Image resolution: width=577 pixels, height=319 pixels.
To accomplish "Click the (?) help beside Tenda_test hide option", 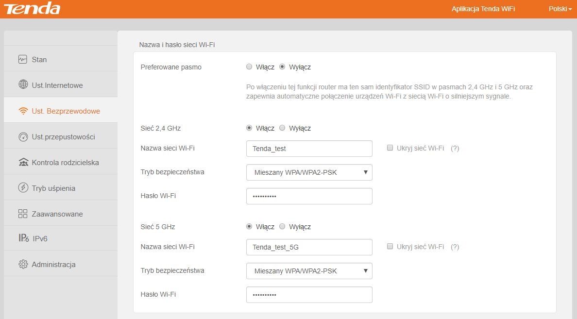I will 455,148.
